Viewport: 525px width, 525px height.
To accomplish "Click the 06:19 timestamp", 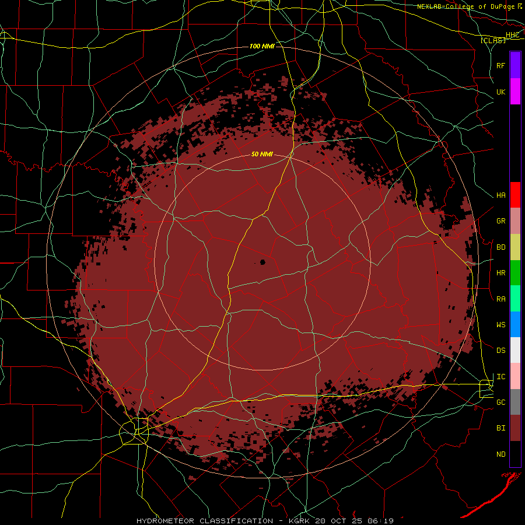I will coord(381,521).
